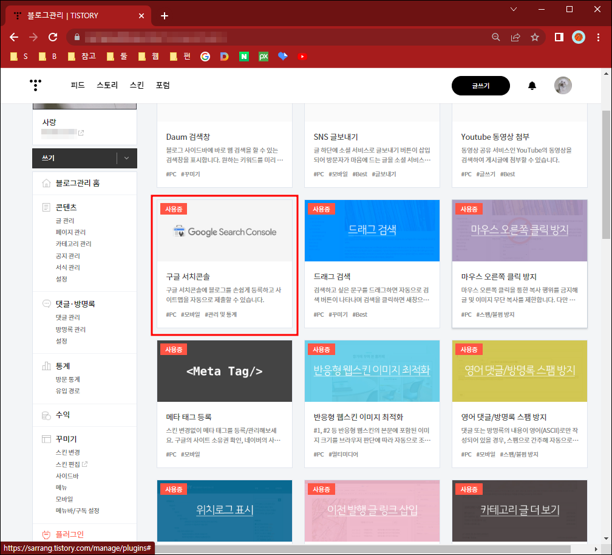Click the 글쓰기 button
Screen dimensions: 612x555
click(x=481, y=85)
